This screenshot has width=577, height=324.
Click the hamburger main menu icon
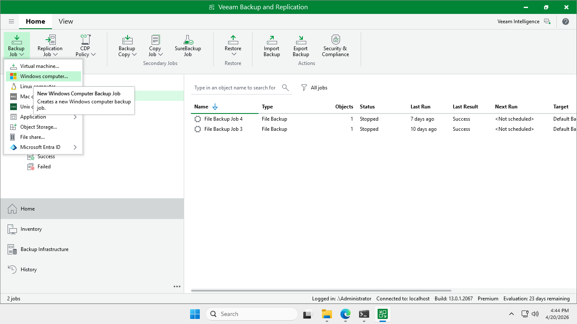pos(11,22)
